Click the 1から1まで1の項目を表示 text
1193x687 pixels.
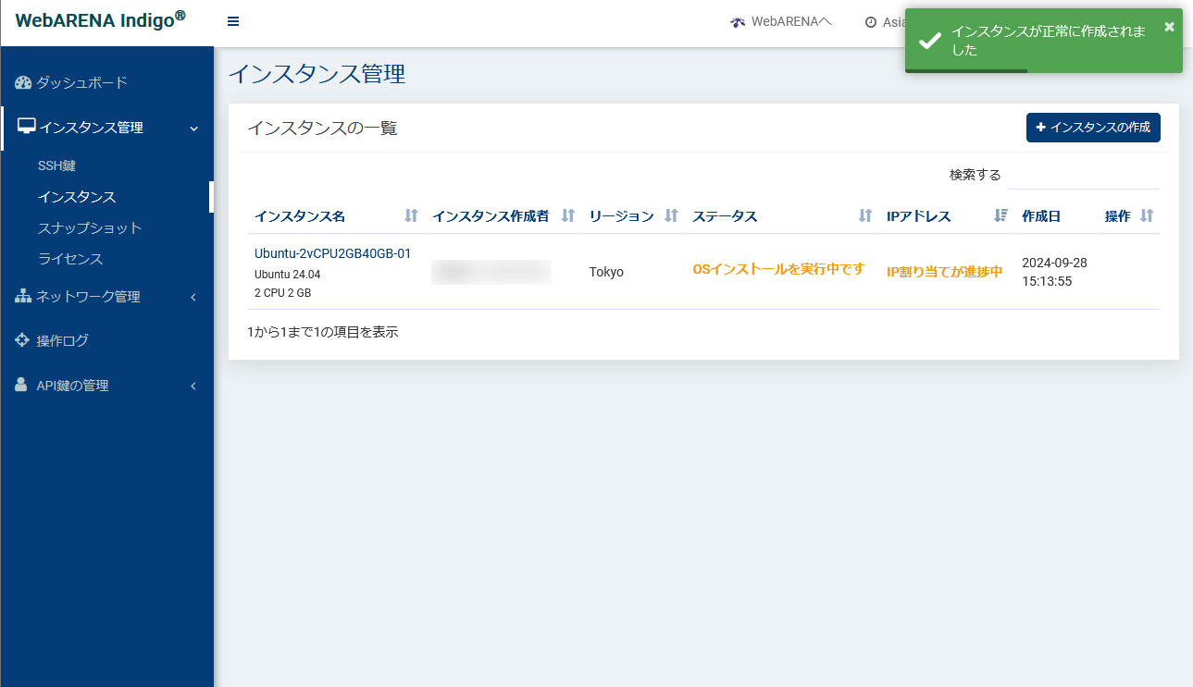[323, 332]
